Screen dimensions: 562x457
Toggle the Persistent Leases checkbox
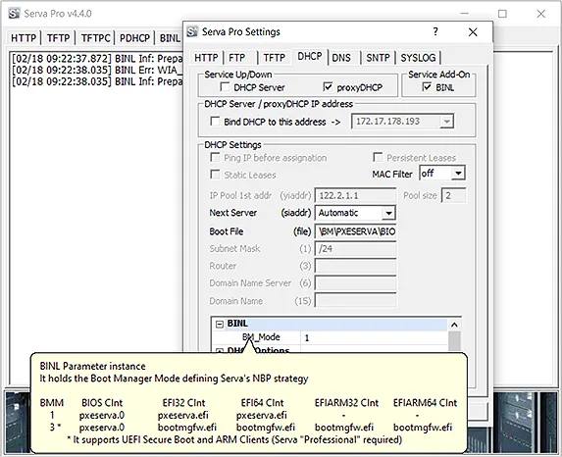pyautogui.click(x=378, y=157)
